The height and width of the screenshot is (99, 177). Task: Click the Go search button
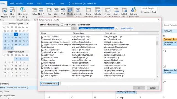point(74,28)
